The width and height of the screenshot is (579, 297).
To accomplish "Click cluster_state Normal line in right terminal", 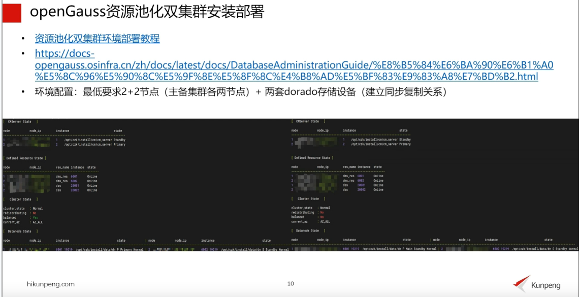I will coord(310,208).
